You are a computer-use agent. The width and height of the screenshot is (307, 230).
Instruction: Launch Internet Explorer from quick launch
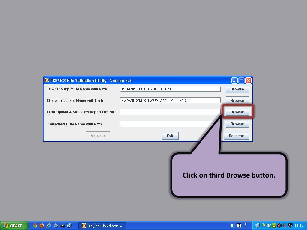click(49, 226)
